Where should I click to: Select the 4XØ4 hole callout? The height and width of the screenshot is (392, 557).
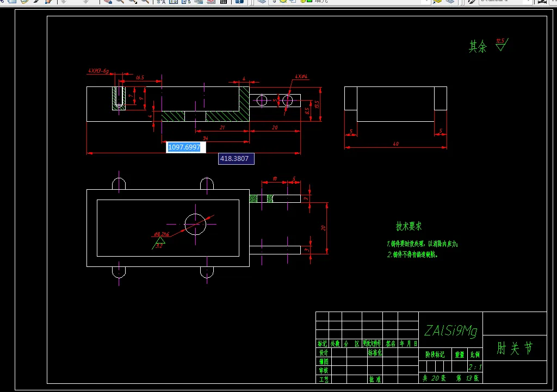coord(301,76)
